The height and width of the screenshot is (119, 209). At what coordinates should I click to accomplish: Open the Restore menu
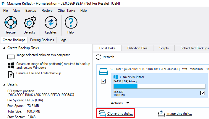click(x=47, y=11)
